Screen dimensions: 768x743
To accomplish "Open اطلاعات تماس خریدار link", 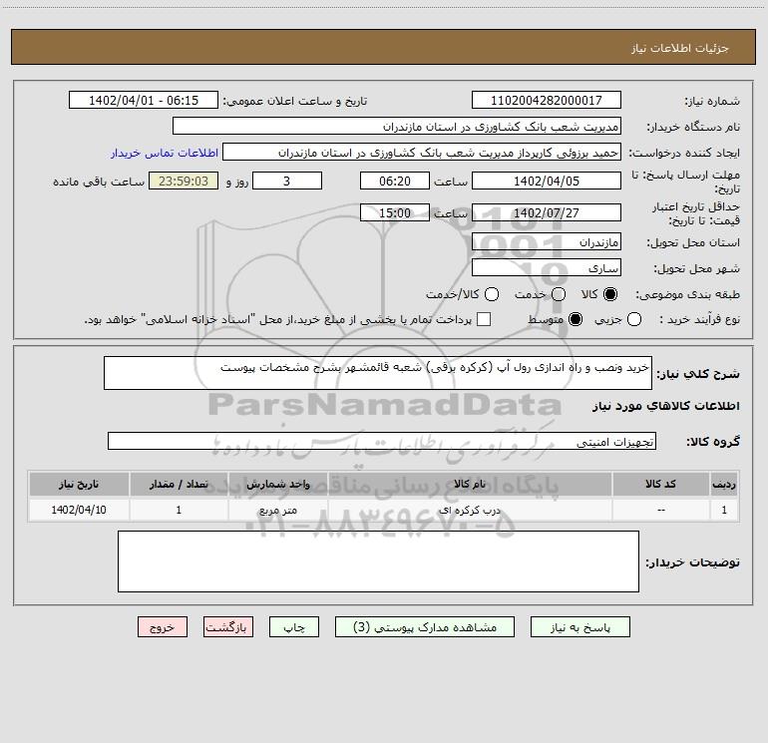I will click(x=165, y=153).
